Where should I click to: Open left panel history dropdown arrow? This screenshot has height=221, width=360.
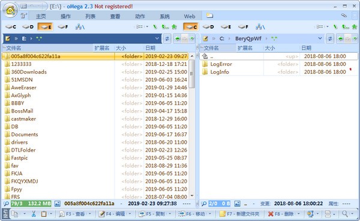click(x=192, y=38)
